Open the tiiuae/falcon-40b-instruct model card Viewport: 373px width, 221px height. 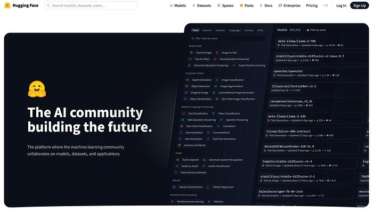pos(313,133)
